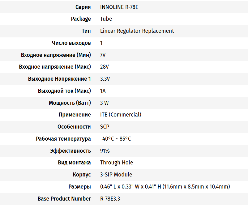Click the Число выходов label
Image resolution: width=248 pixels, height=208 pixels.
pyautogui.click(x=71, y=43)
